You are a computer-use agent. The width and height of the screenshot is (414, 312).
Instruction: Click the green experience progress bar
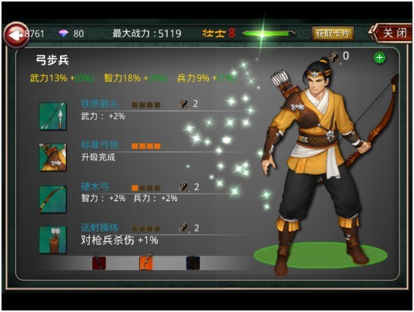(269, 33)
